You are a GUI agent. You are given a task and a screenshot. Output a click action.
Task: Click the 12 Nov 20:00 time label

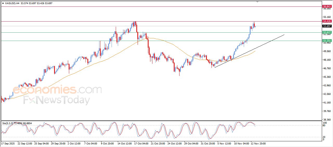point(258,143)
